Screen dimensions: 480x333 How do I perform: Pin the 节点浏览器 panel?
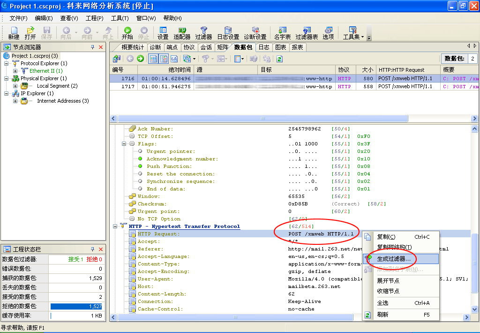pyautogui.click(x=93, y=47)
